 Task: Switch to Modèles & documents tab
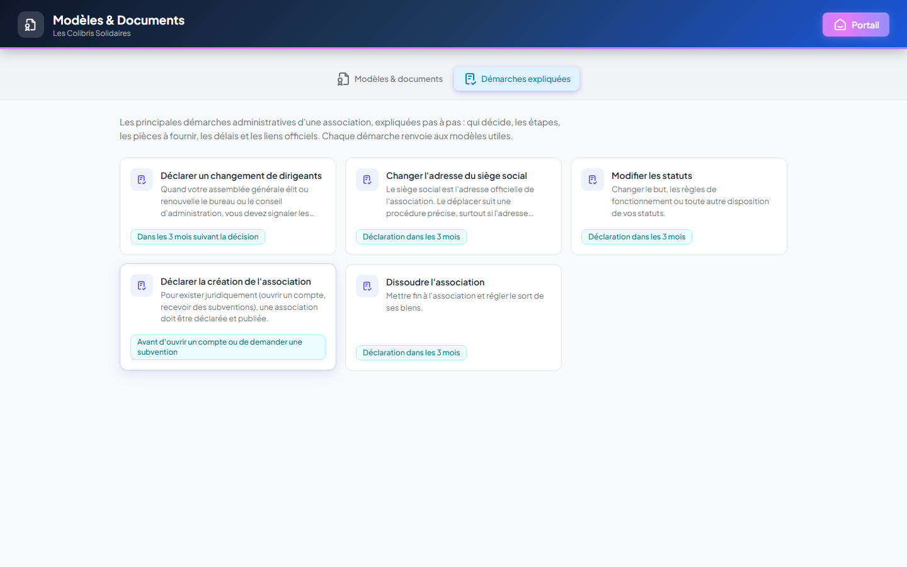point(390,79)
